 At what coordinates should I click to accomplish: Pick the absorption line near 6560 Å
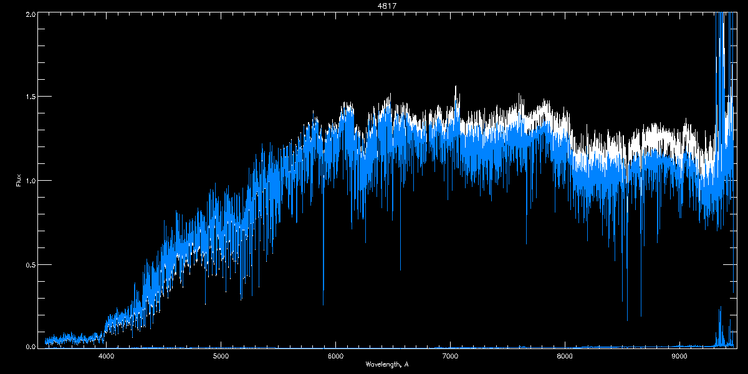[400, 262]
